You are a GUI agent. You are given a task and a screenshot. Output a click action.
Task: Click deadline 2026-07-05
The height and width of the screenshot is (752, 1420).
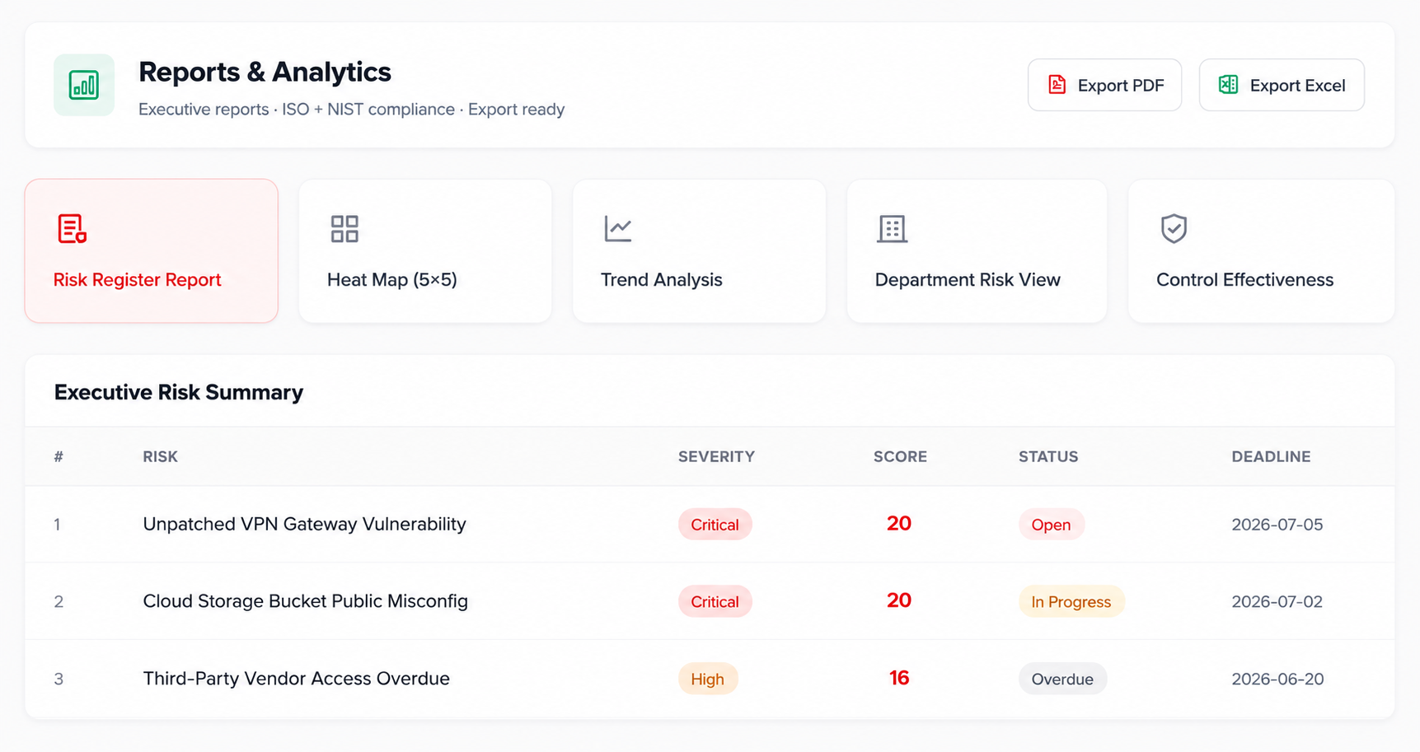click(x=1277, y=525)
